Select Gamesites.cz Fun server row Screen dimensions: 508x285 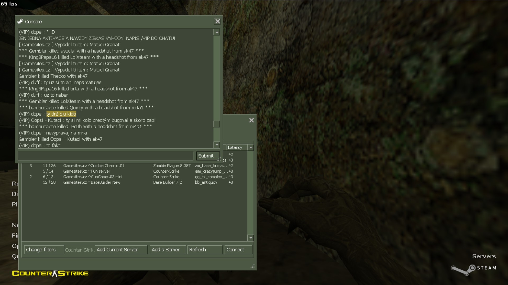(x=134, y=171)
